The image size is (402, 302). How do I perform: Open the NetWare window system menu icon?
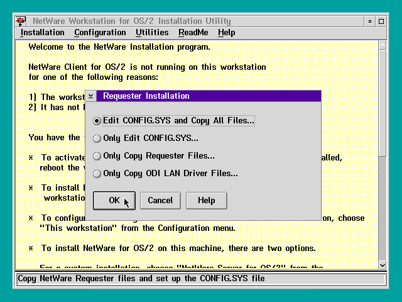pos(21,21)
